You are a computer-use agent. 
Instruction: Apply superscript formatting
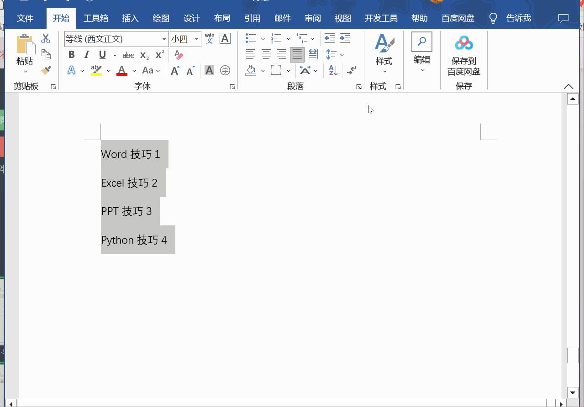coord(158,54)
